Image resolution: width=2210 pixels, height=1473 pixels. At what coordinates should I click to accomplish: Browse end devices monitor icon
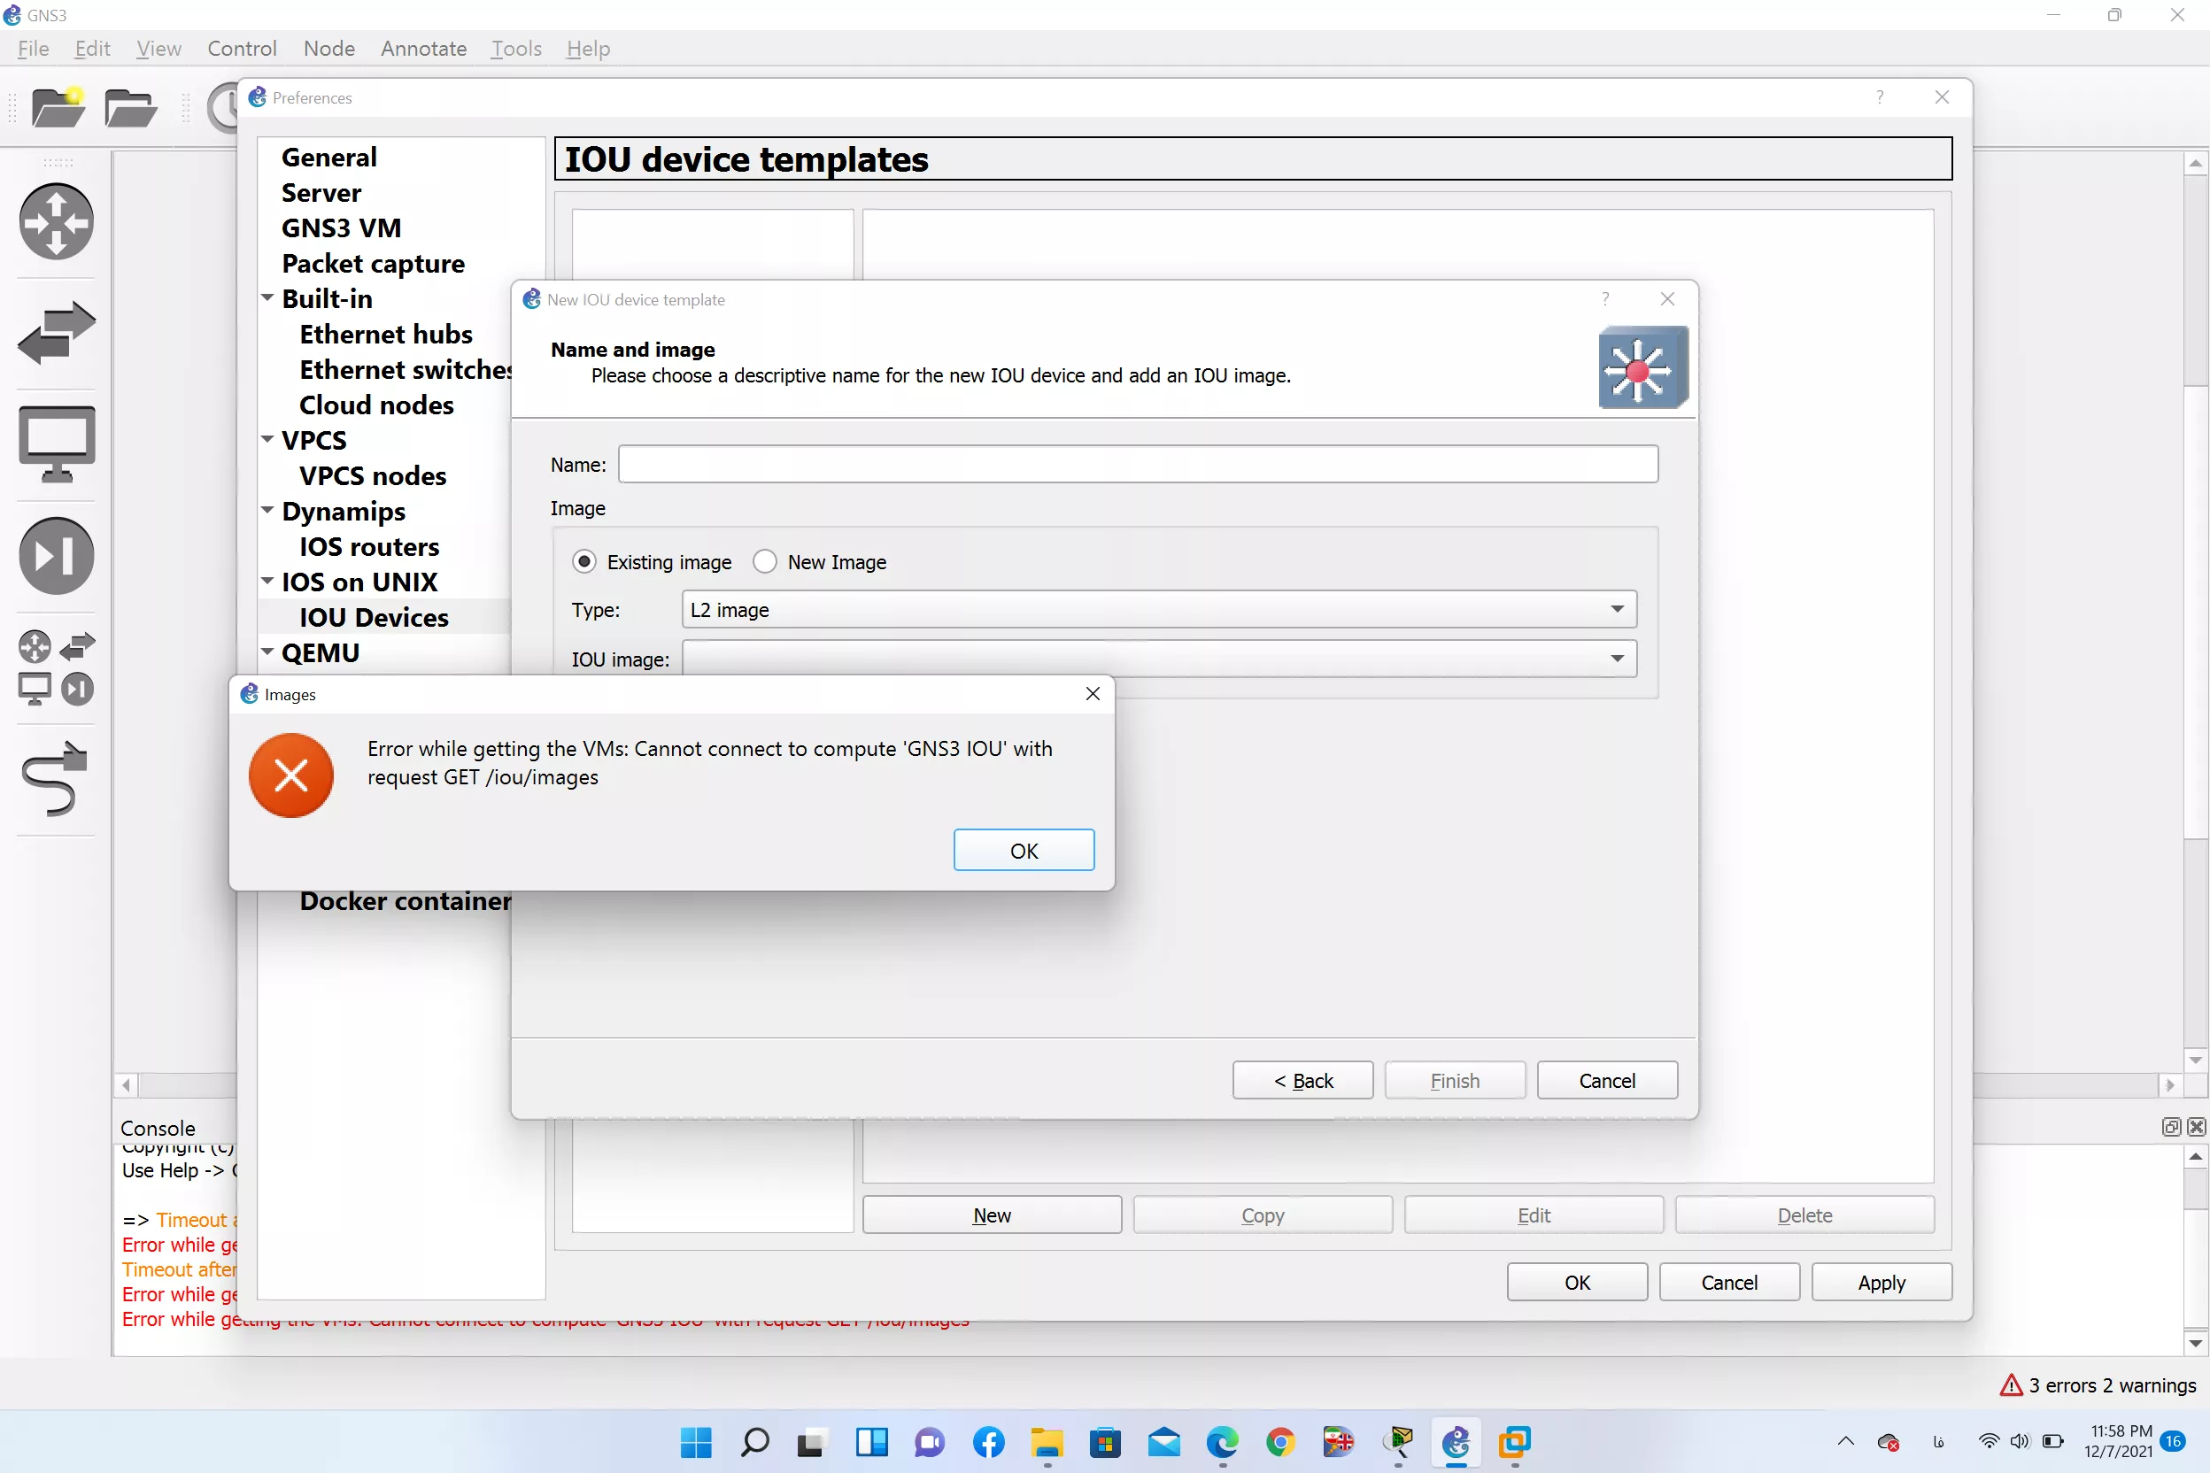(57, 444)
